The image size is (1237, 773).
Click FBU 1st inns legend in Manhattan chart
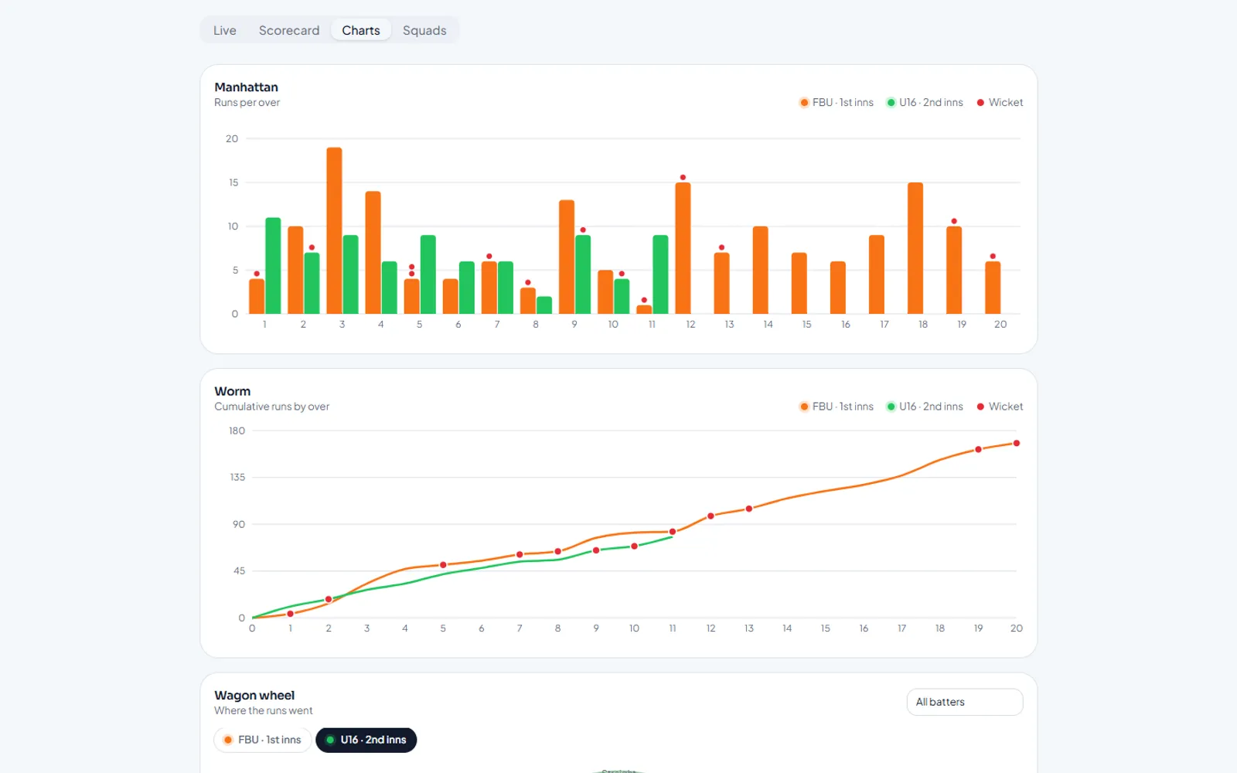coord(837,102)
